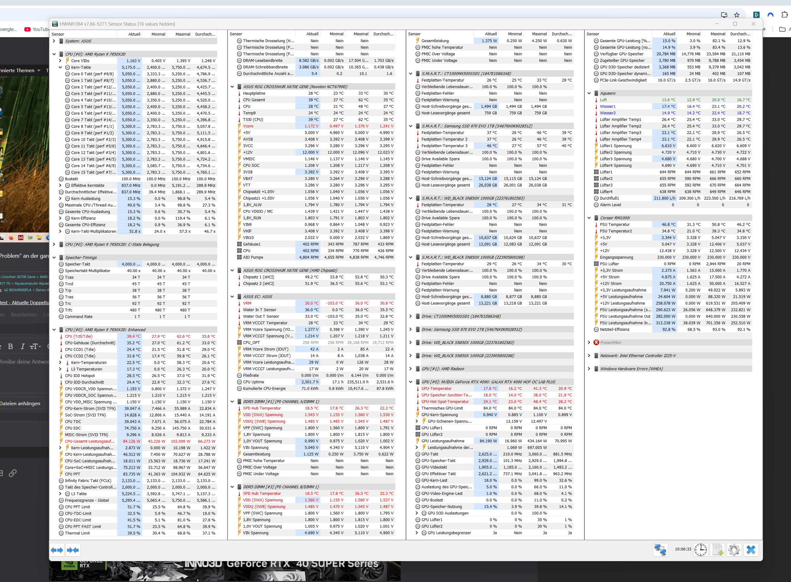Expand the Core VIDs node

(x=60, y=61)
